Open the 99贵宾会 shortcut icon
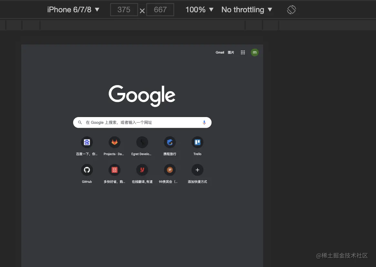Screen dimensions: 376x267 [x=170, y=170]
